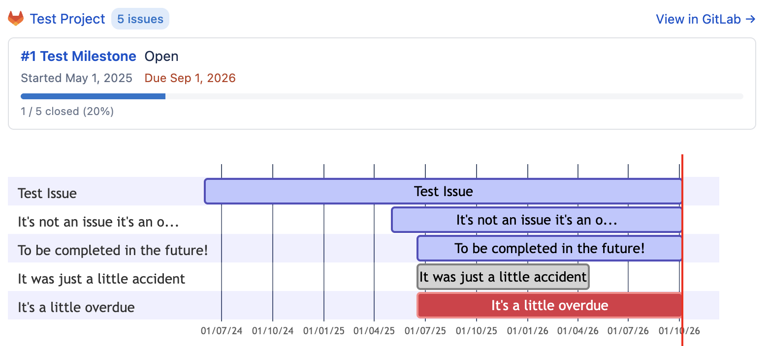Click the "To be completed in the future!" bar
The width and height of the screenshot is (769, 346).
[x=549, y=248]
